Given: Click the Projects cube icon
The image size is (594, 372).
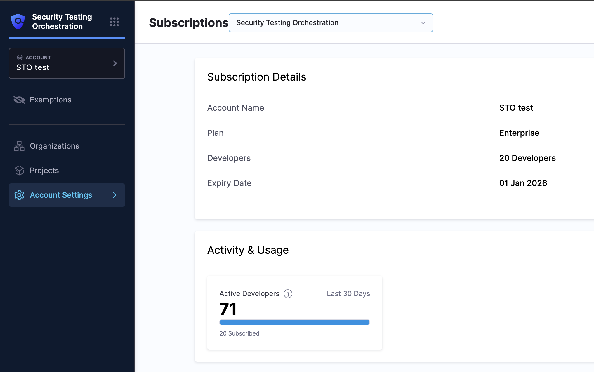Looking at the screenshot, I should (x=19, y=171).
